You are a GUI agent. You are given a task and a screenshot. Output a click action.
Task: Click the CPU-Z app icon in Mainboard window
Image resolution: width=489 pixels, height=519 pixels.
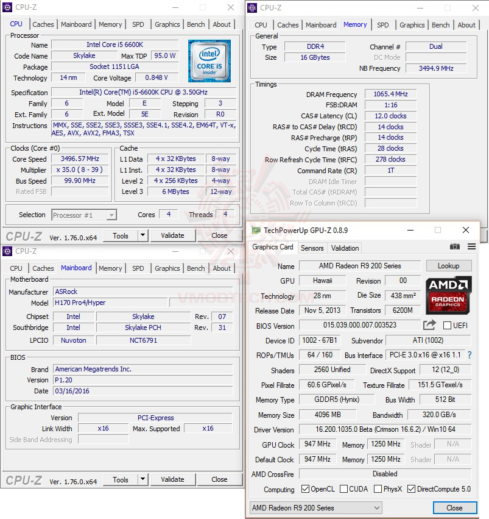pyautogui.click(x=7, y=251)
